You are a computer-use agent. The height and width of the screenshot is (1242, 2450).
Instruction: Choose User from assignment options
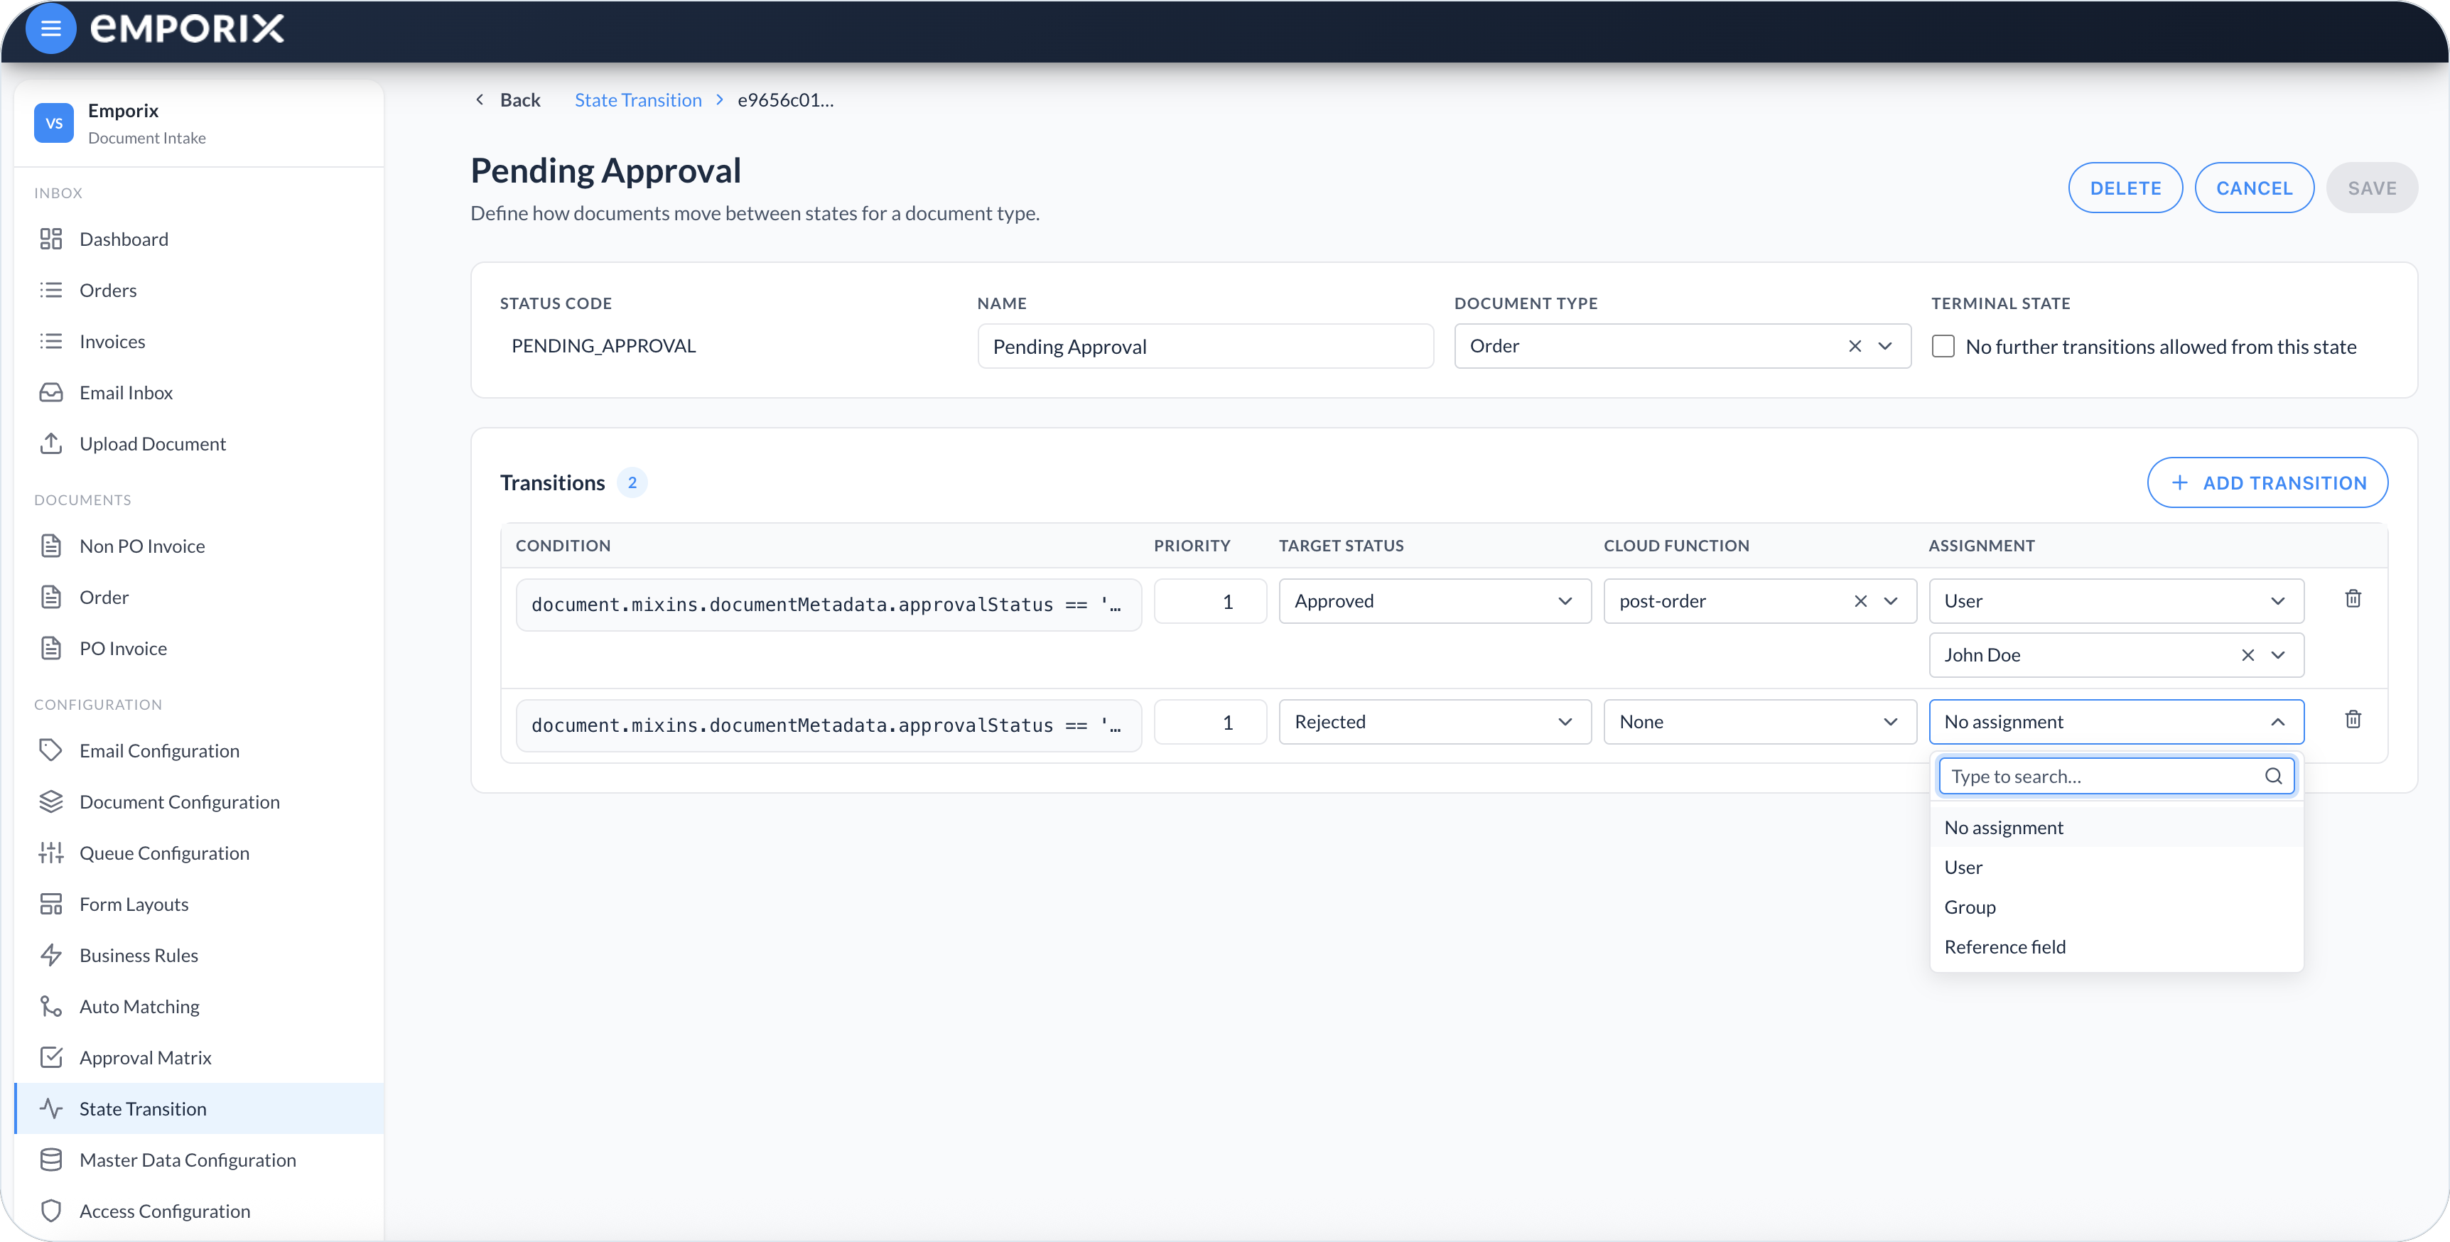(2116, 868)
